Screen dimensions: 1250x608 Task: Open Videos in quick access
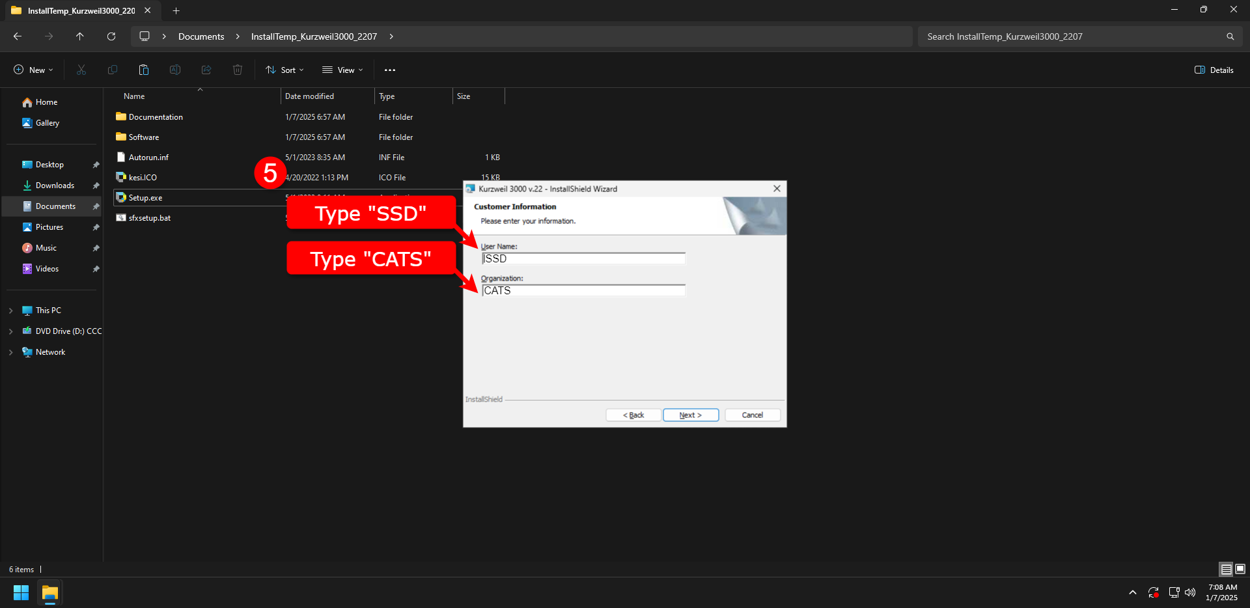(x=47, y=269)
